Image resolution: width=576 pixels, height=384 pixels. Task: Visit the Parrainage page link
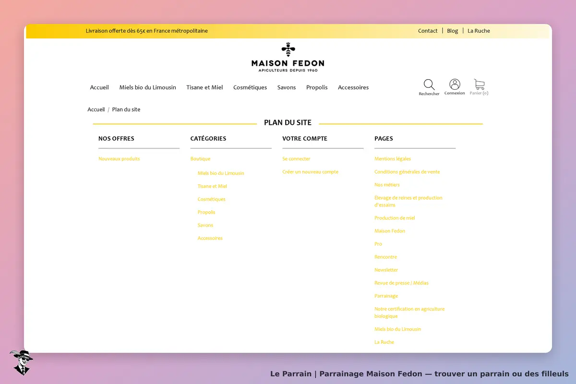386,296
